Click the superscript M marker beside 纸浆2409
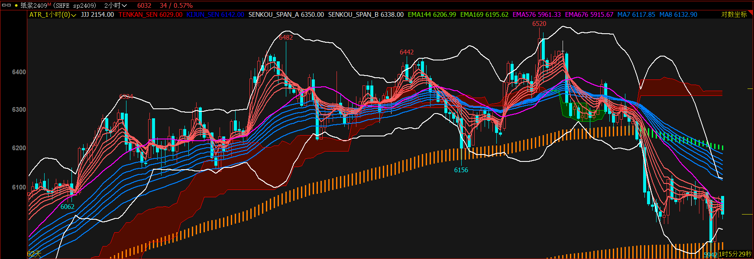The height and width of the screenshot is (259, 754). [x=49, y=3]
